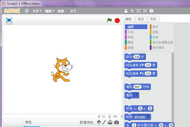The width and height of the screenshot is (190, 127).
Task: Select the duplicate stamp tool
Action: click(x=126, y=11)
